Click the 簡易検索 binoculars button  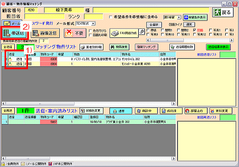point(119,47)
